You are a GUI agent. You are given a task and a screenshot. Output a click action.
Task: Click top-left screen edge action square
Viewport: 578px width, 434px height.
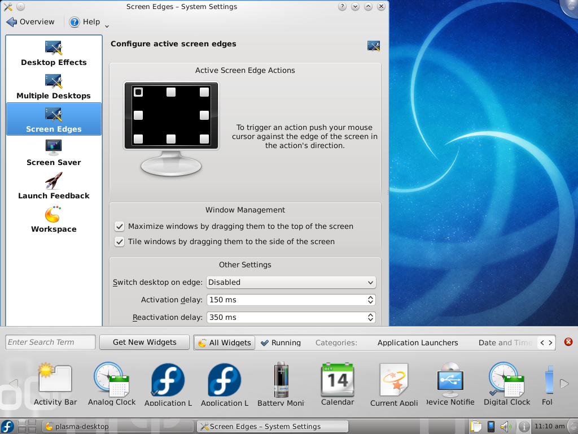click(138, 92)
